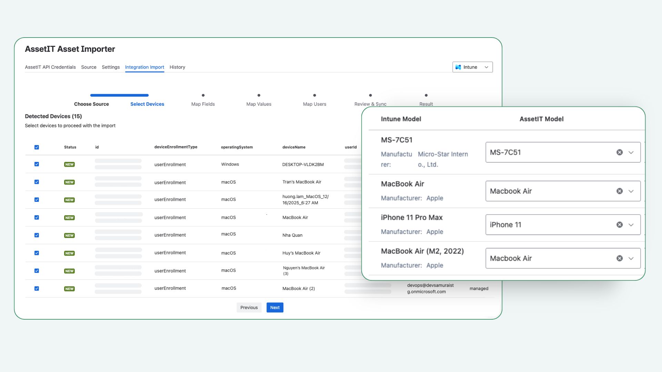This screenshot has width=662, height=372.
Task: Toggle the select-all devices checkbox in header
Action: tap(37, 147)
